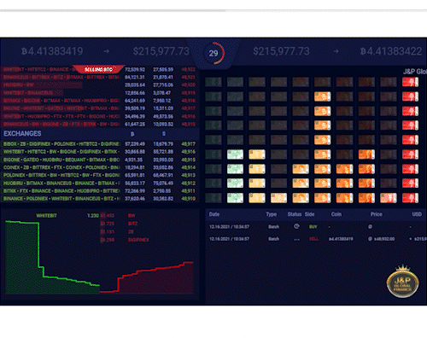Click the red price 48,922
This screenshot has height=338, width=427.
189,69
